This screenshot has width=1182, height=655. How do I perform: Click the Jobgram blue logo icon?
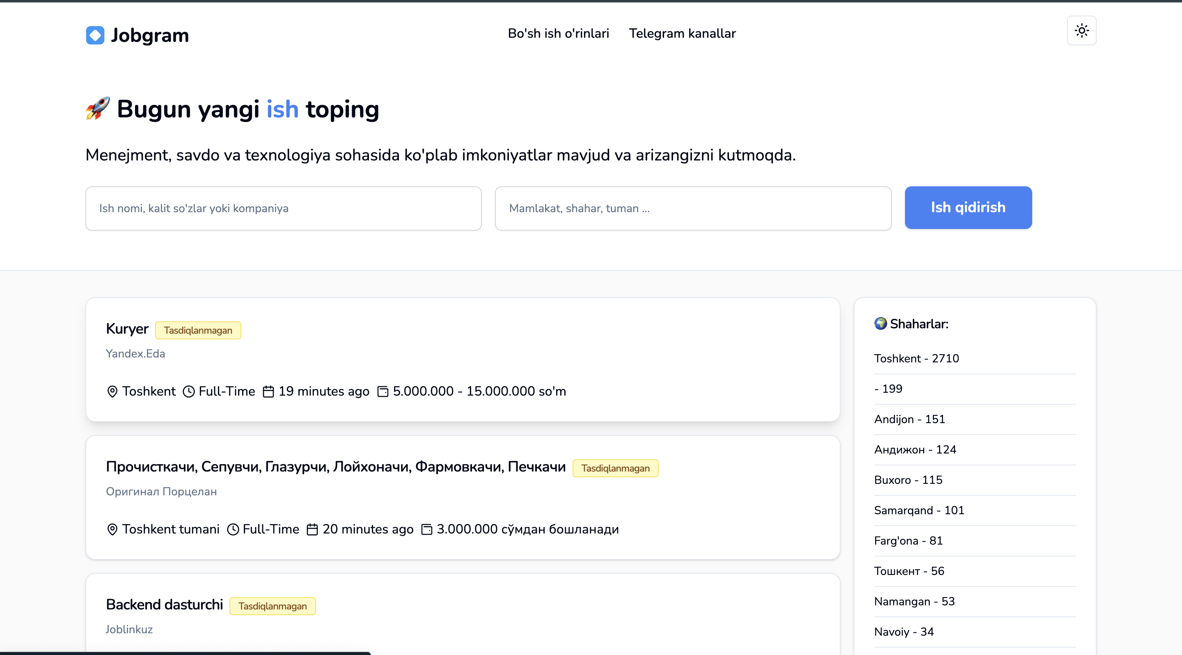(x=95, y=35)
